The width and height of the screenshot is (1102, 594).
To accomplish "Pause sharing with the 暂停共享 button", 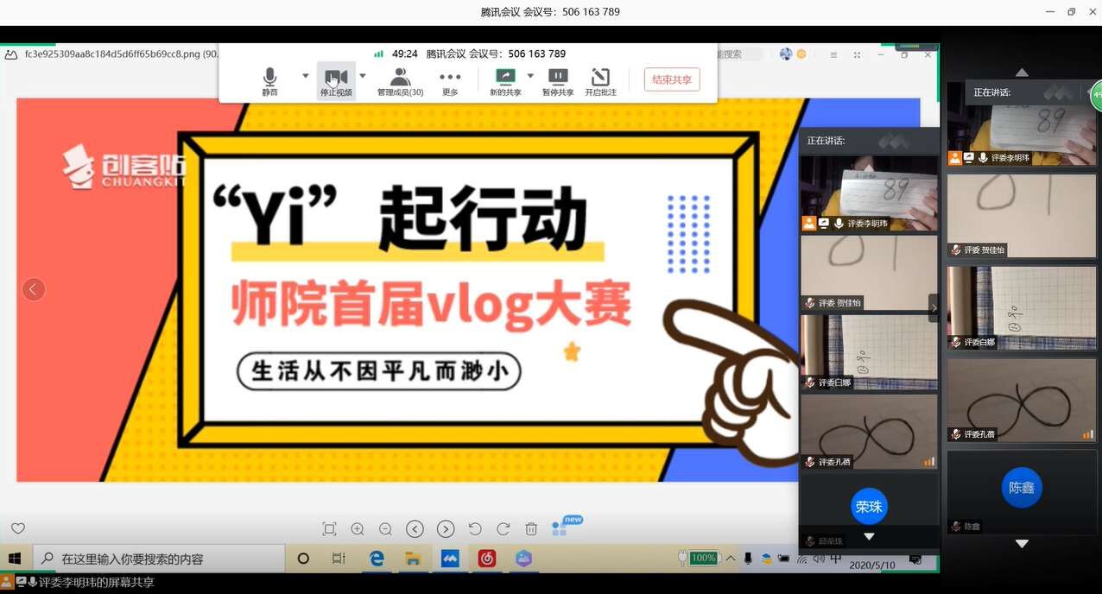I will pyautogui.click(x=558, y=80).
